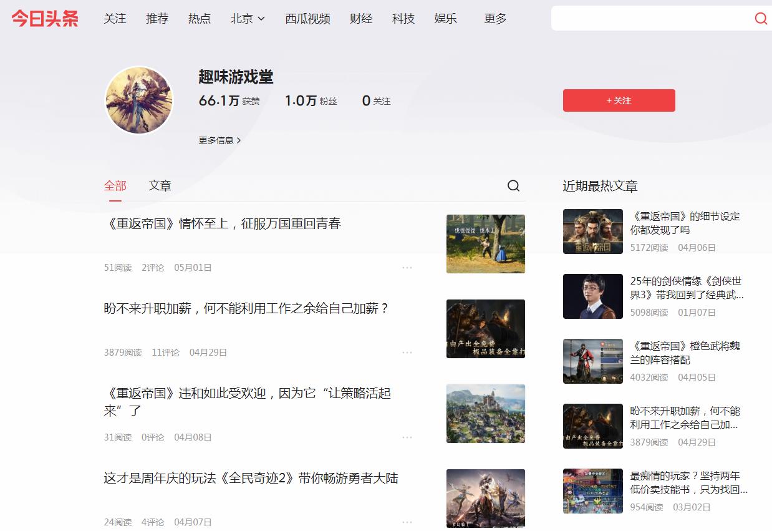Click date 04月29日 in main article list
The height and width of the screenshot is (531, 772).
pos(208,353)
